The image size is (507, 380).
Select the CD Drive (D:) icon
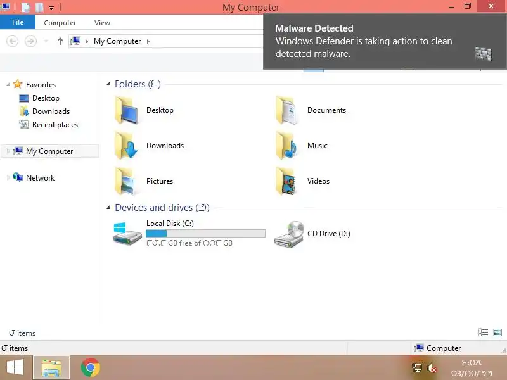coord(289,234)
